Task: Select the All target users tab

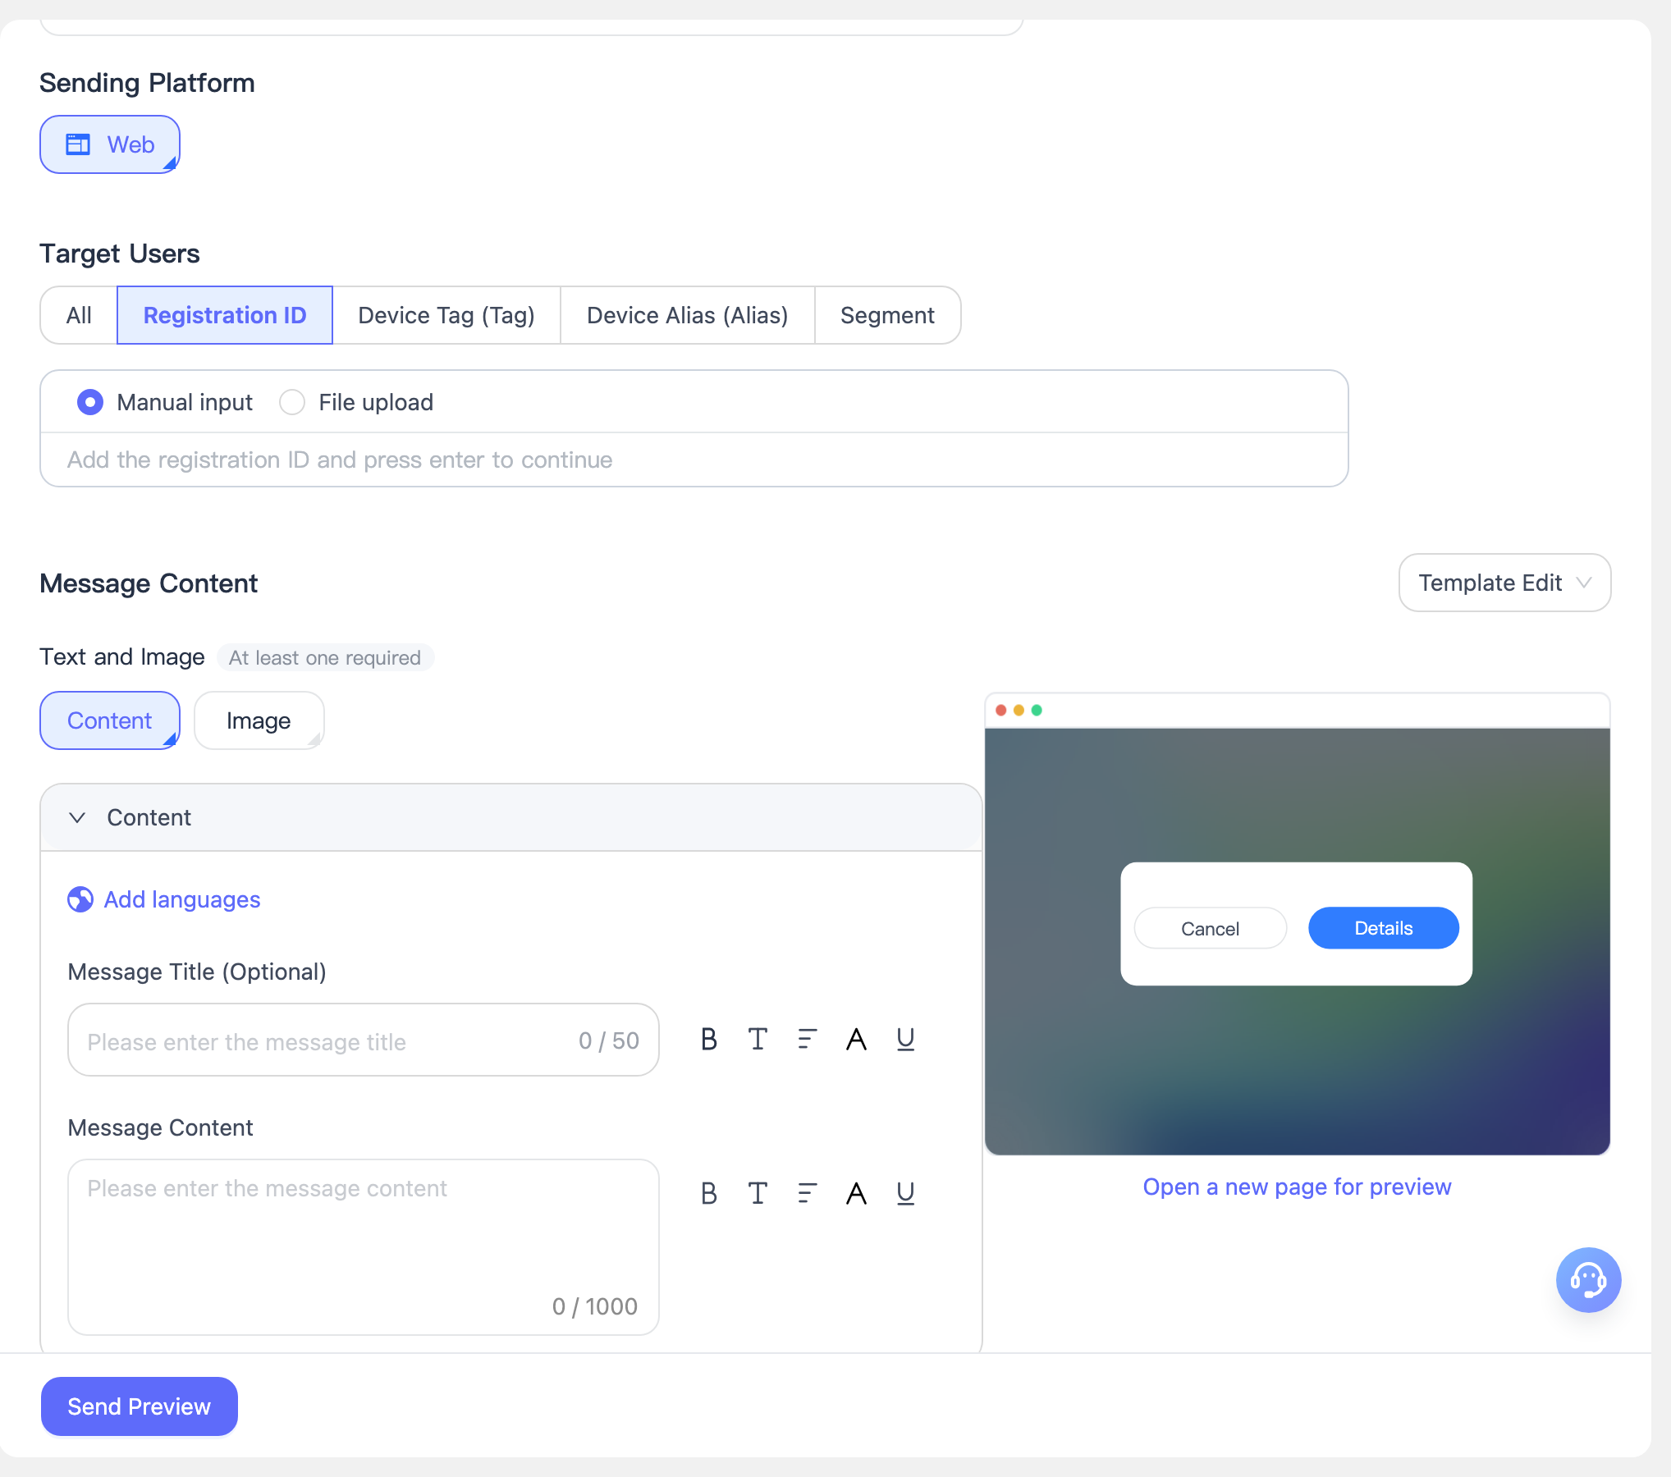Action: 79,315
